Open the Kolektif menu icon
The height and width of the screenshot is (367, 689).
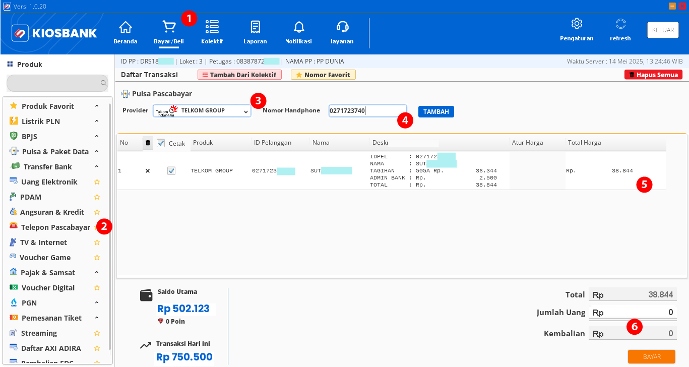coord(212,26)
